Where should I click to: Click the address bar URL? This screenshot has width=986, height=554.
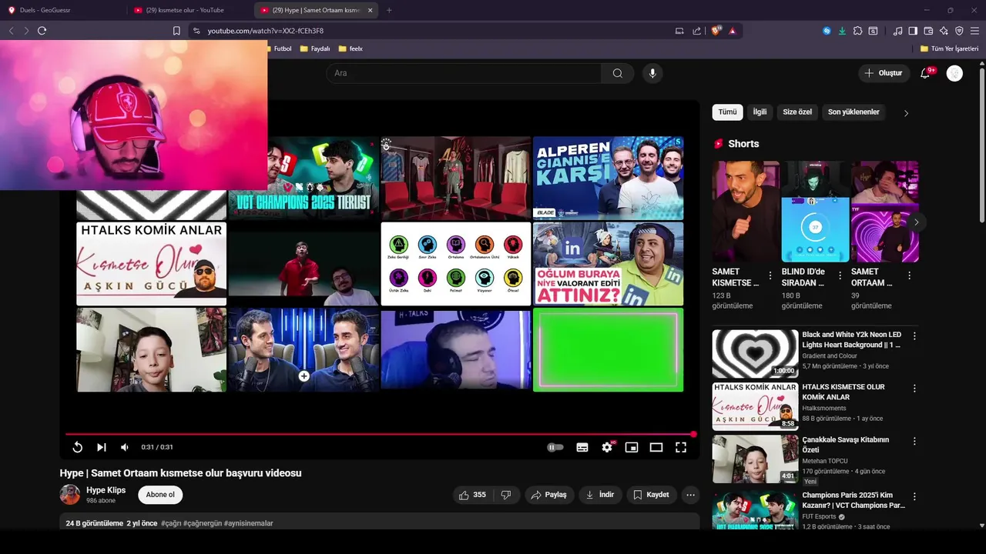[266, 31]
